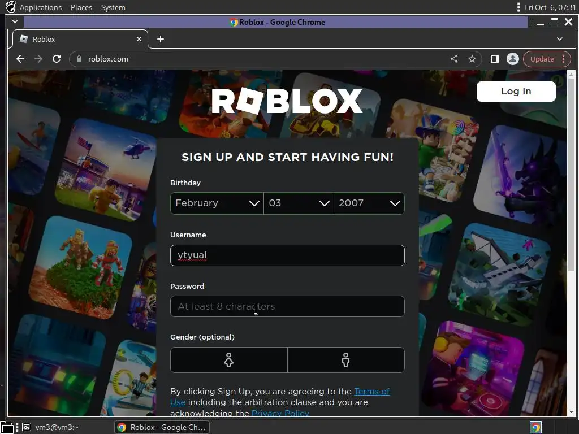Click the forward navigation arrow

(x=38, y=59)
